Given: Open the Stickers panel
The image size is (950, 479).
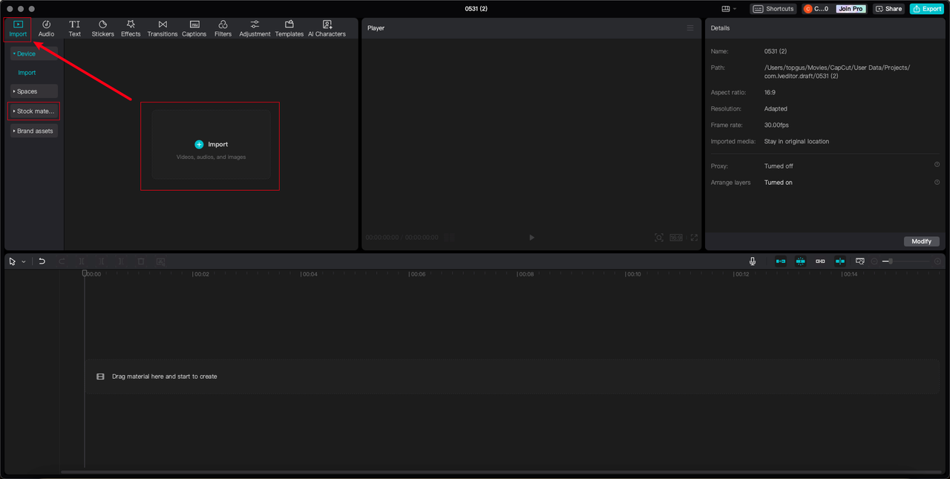Looking at the screenshot, I should click(102, 28).
